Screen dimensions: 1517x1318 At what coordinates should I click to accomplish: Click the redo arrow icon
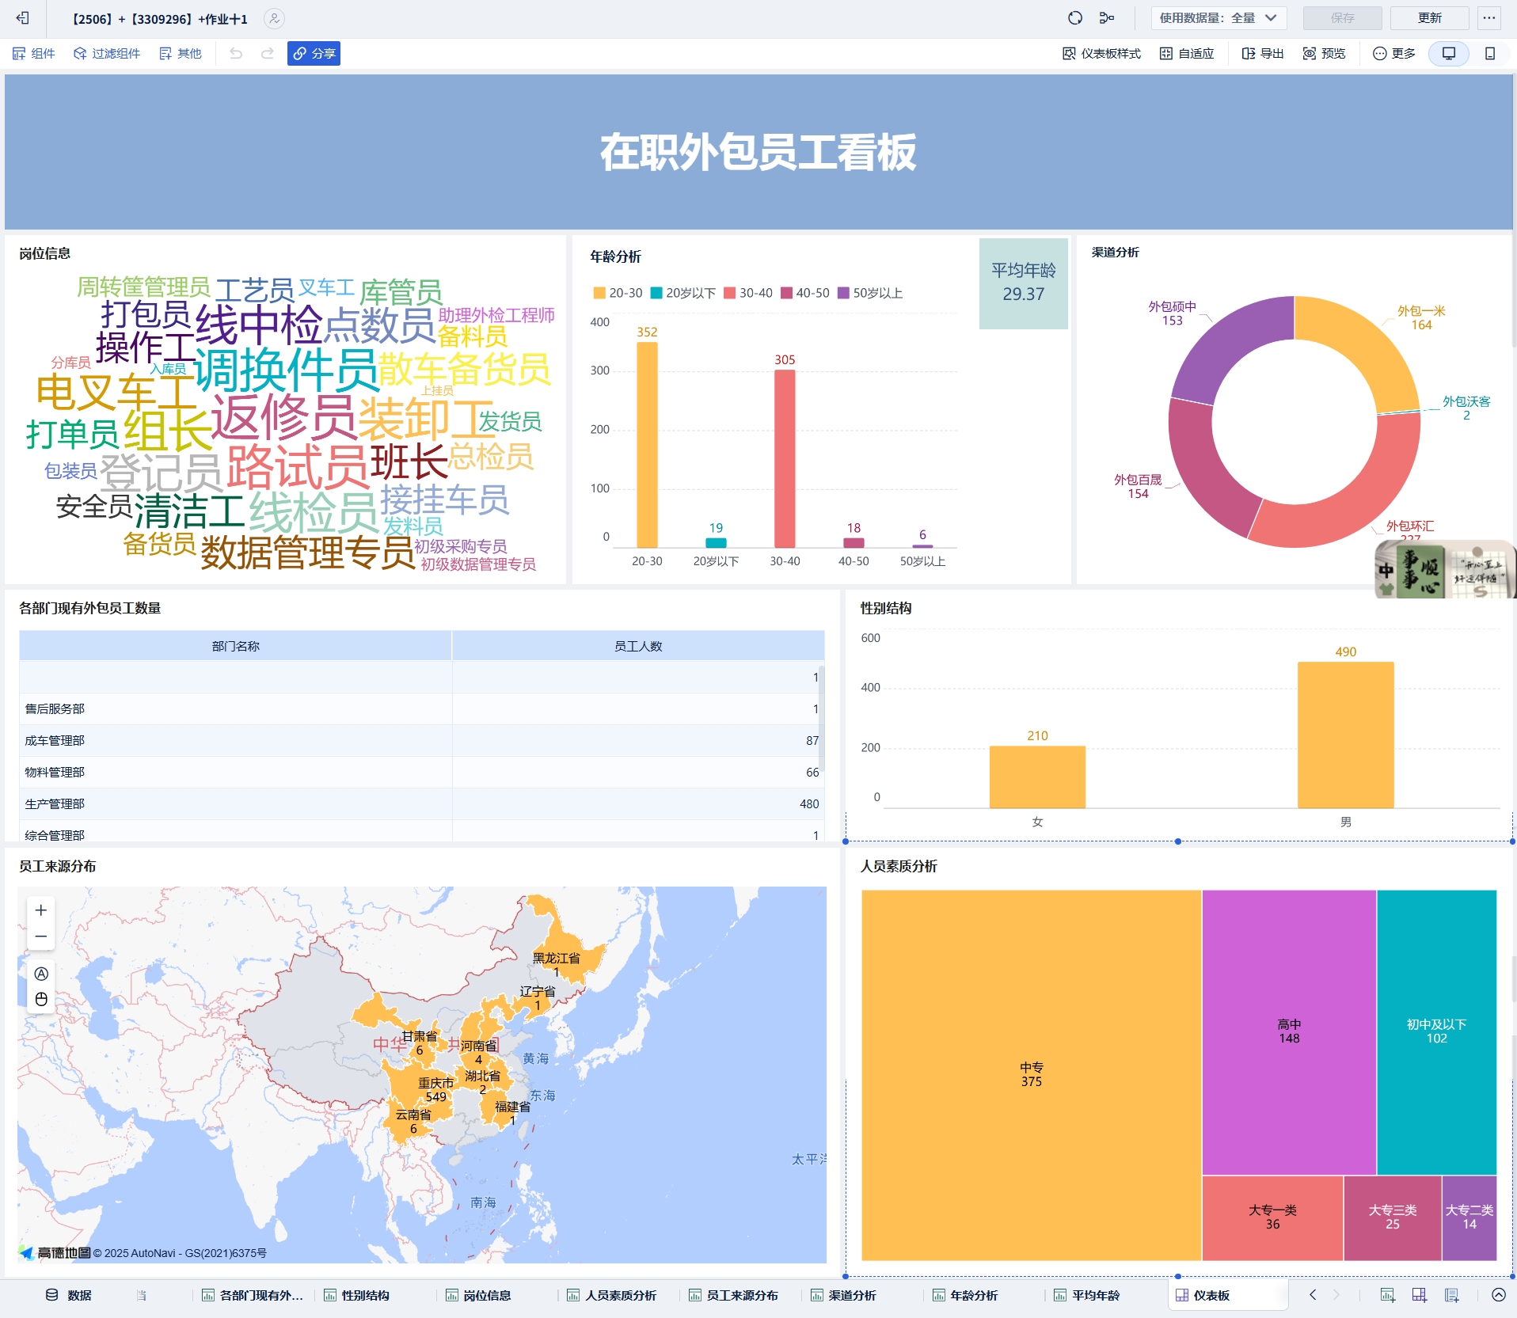tap(268, 53)
